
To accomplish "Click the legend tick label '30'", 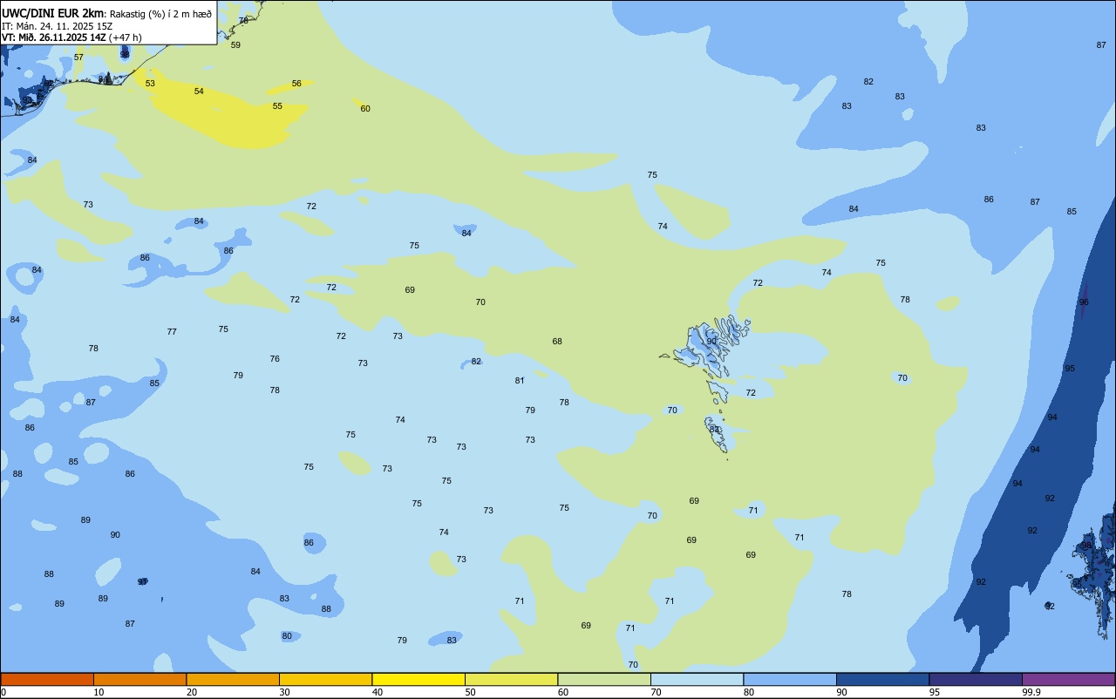I will tap(284, 692).
